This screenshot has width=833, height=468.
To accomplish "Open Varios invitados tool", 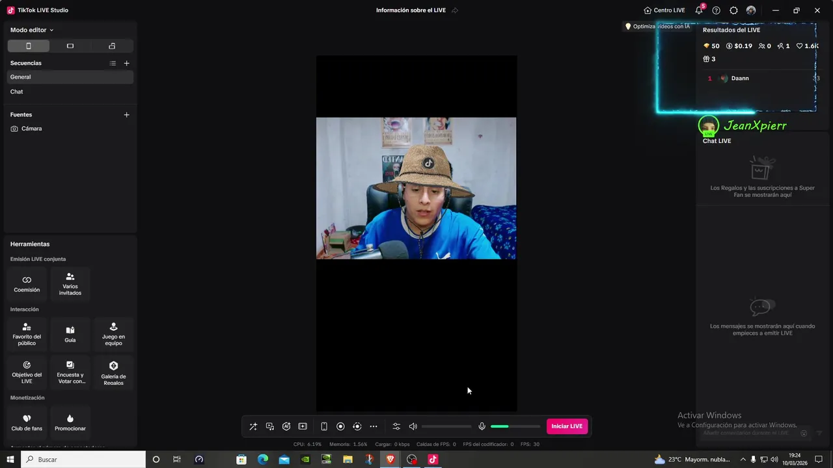I will 70,284.
